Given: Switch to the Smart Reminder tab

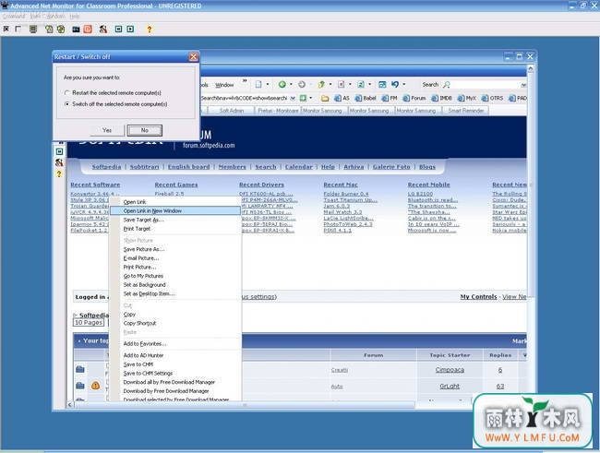Looking at the screenshot, I should pyautogui.click(x=466, y=111).
